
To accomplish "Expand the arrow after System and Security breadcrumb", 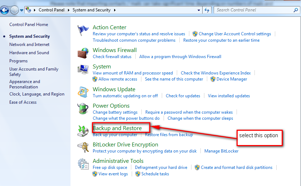I will click(115, 10).
